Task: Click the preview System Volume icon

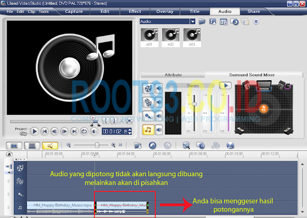Action: (x=94, y=132)
